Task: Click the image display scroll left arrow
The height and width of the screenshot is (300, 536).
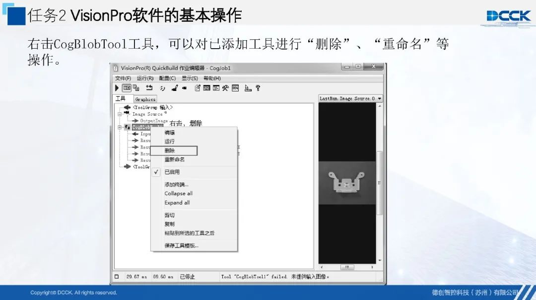Action: click(322, 267)
